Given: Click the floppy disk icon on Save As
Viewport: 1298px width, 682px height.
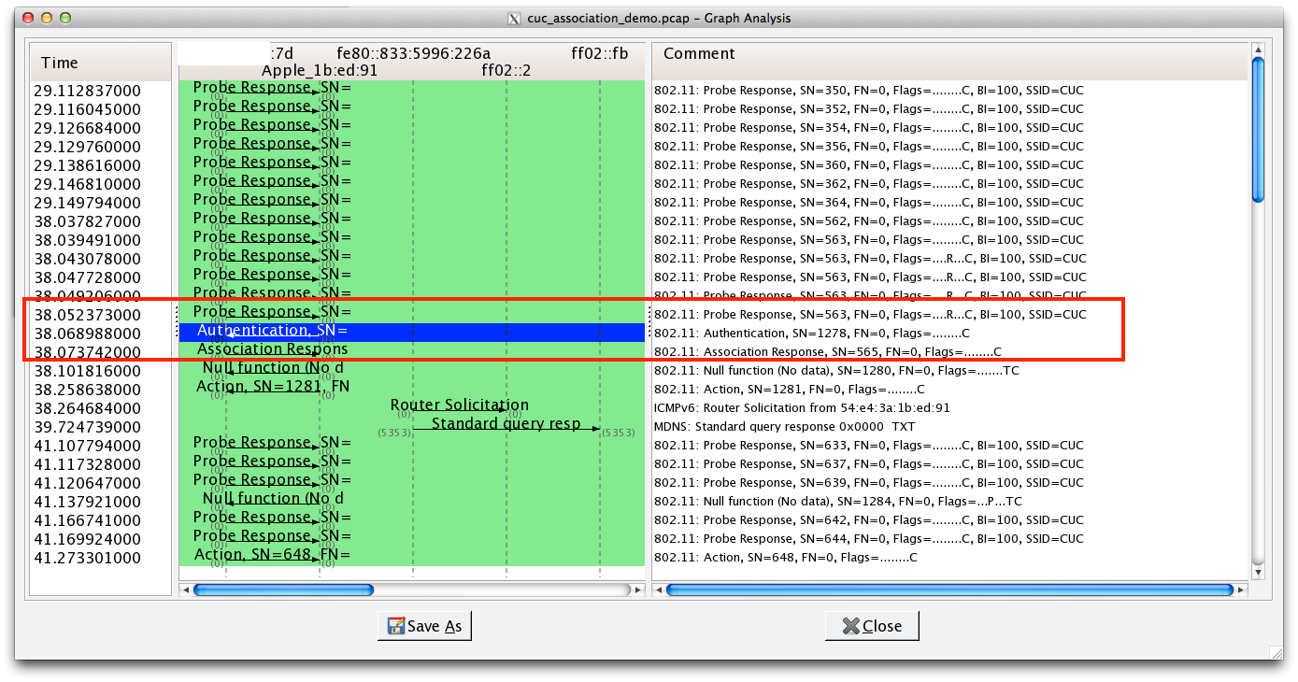Looking at the screenshot, I should click(396, 626).
